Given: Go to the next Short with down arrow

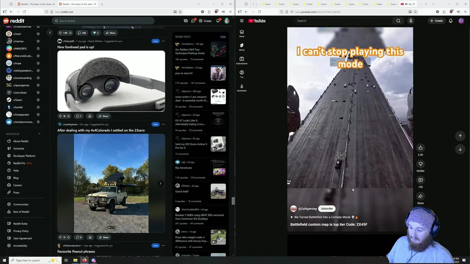Looking at the screenshot, I should [460, 149].
